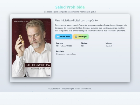Click the 421 page count
Screen dimensions: 140x105
pos(82,46)
